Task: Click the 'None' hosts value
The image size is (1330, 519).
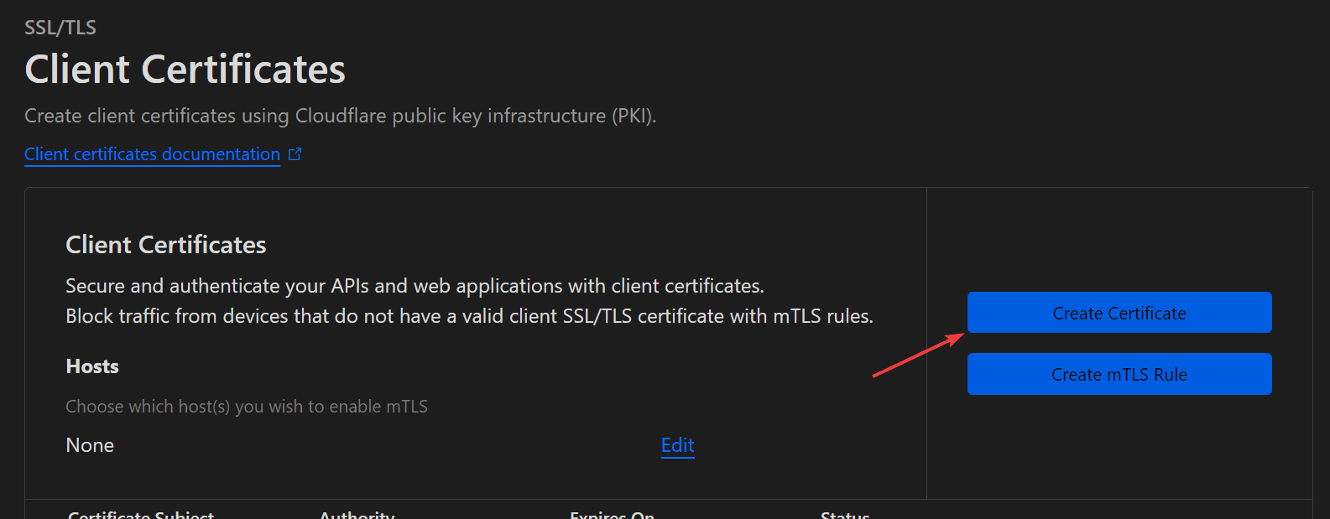Action: [90, 445]
